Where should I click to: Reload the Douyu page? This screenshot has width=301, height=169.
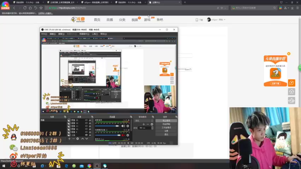[x=25, y=8]
